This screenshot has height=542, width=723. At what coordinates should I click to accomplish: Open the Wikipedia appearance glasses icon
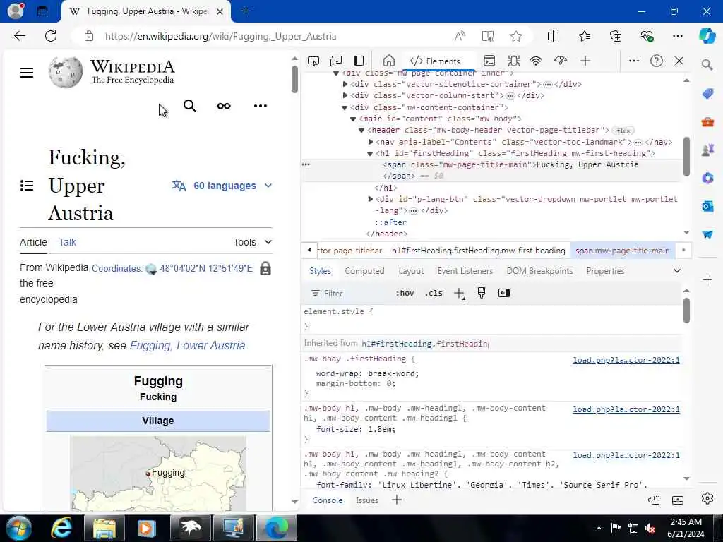(224, 106)
